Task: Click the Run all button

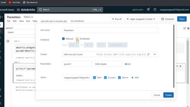Action: pos(117,19)
